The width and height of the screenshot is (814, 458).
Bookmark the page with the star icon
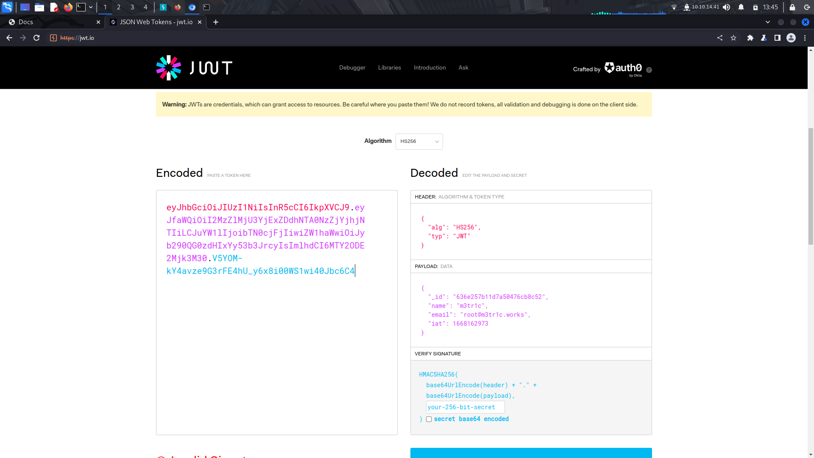pos(734,38)
